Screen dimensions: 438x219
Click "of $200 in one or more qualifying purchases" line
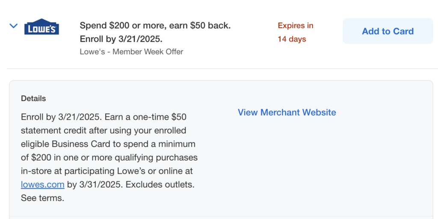click(109, 158)
